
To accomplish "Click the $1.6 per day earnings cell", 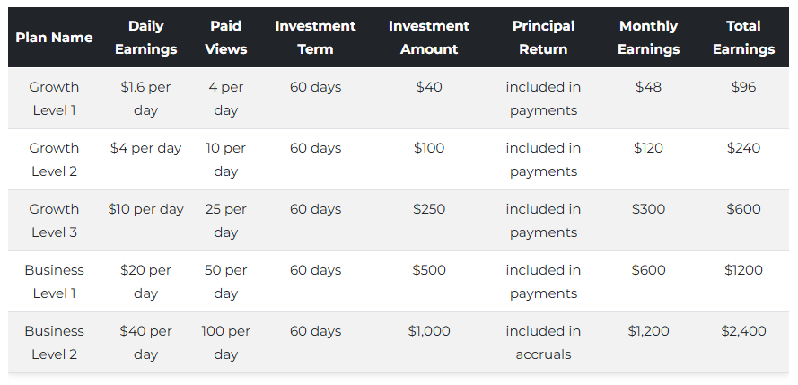I will 145,99.
